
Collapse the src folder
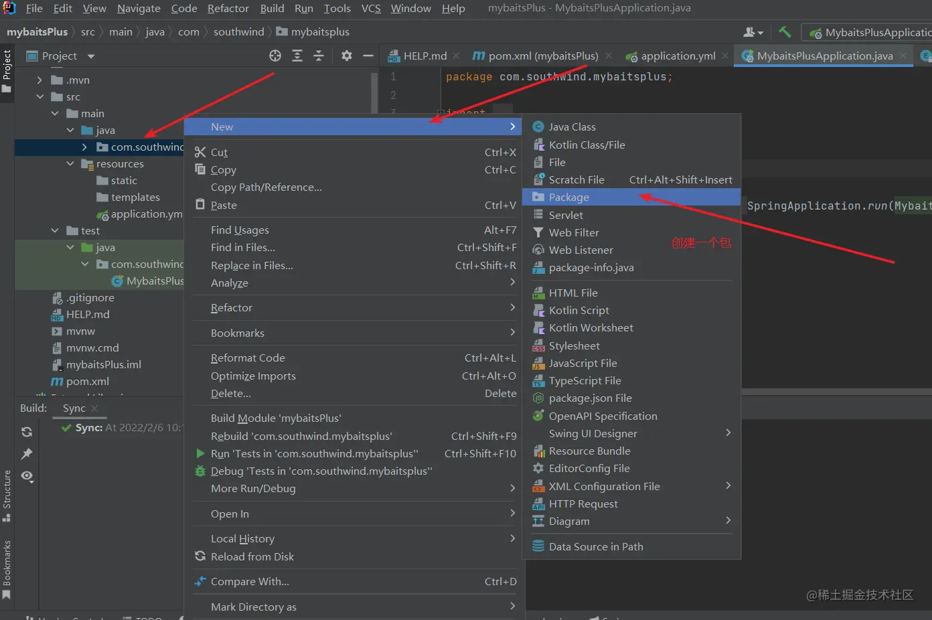pos(40,97)
